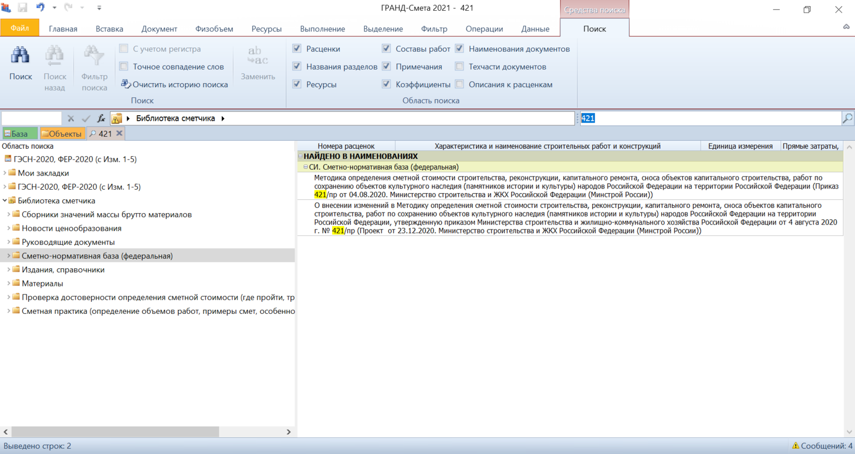Confirm the entry with the check mark icon
This screenshot has width=855, height=454.
coord(86,118)
